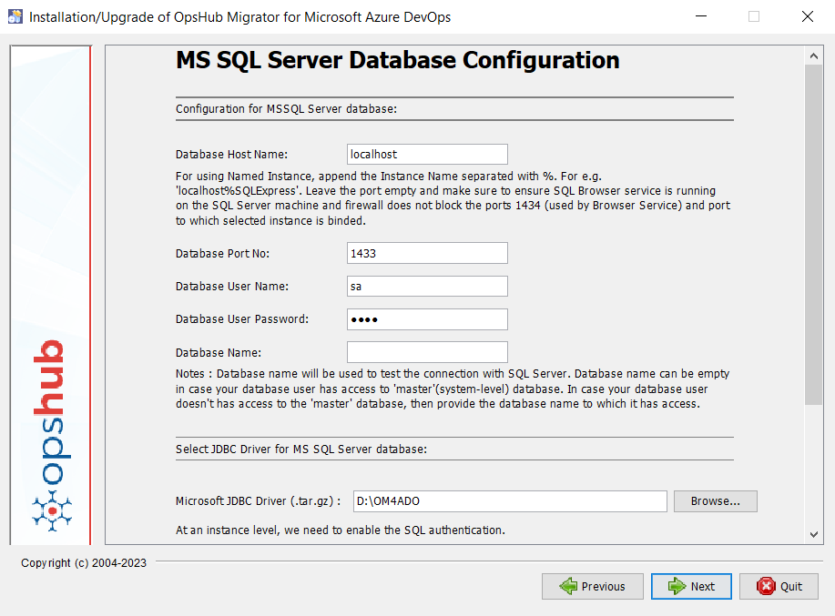
Task: Close the installer window
Action: (807, 16)
